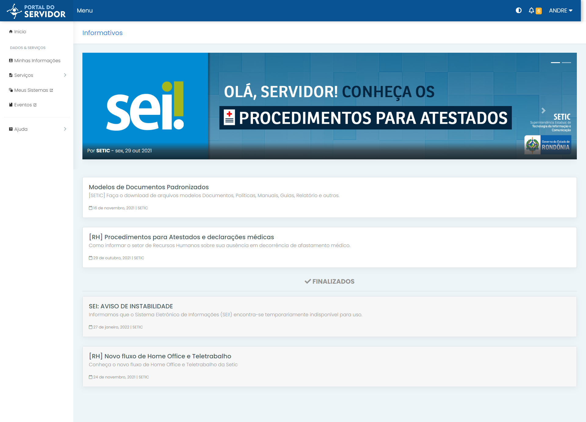Click the Minhas Informações profile icon
The width and height of the screenshot is (586, 422).
click(11, 60)
